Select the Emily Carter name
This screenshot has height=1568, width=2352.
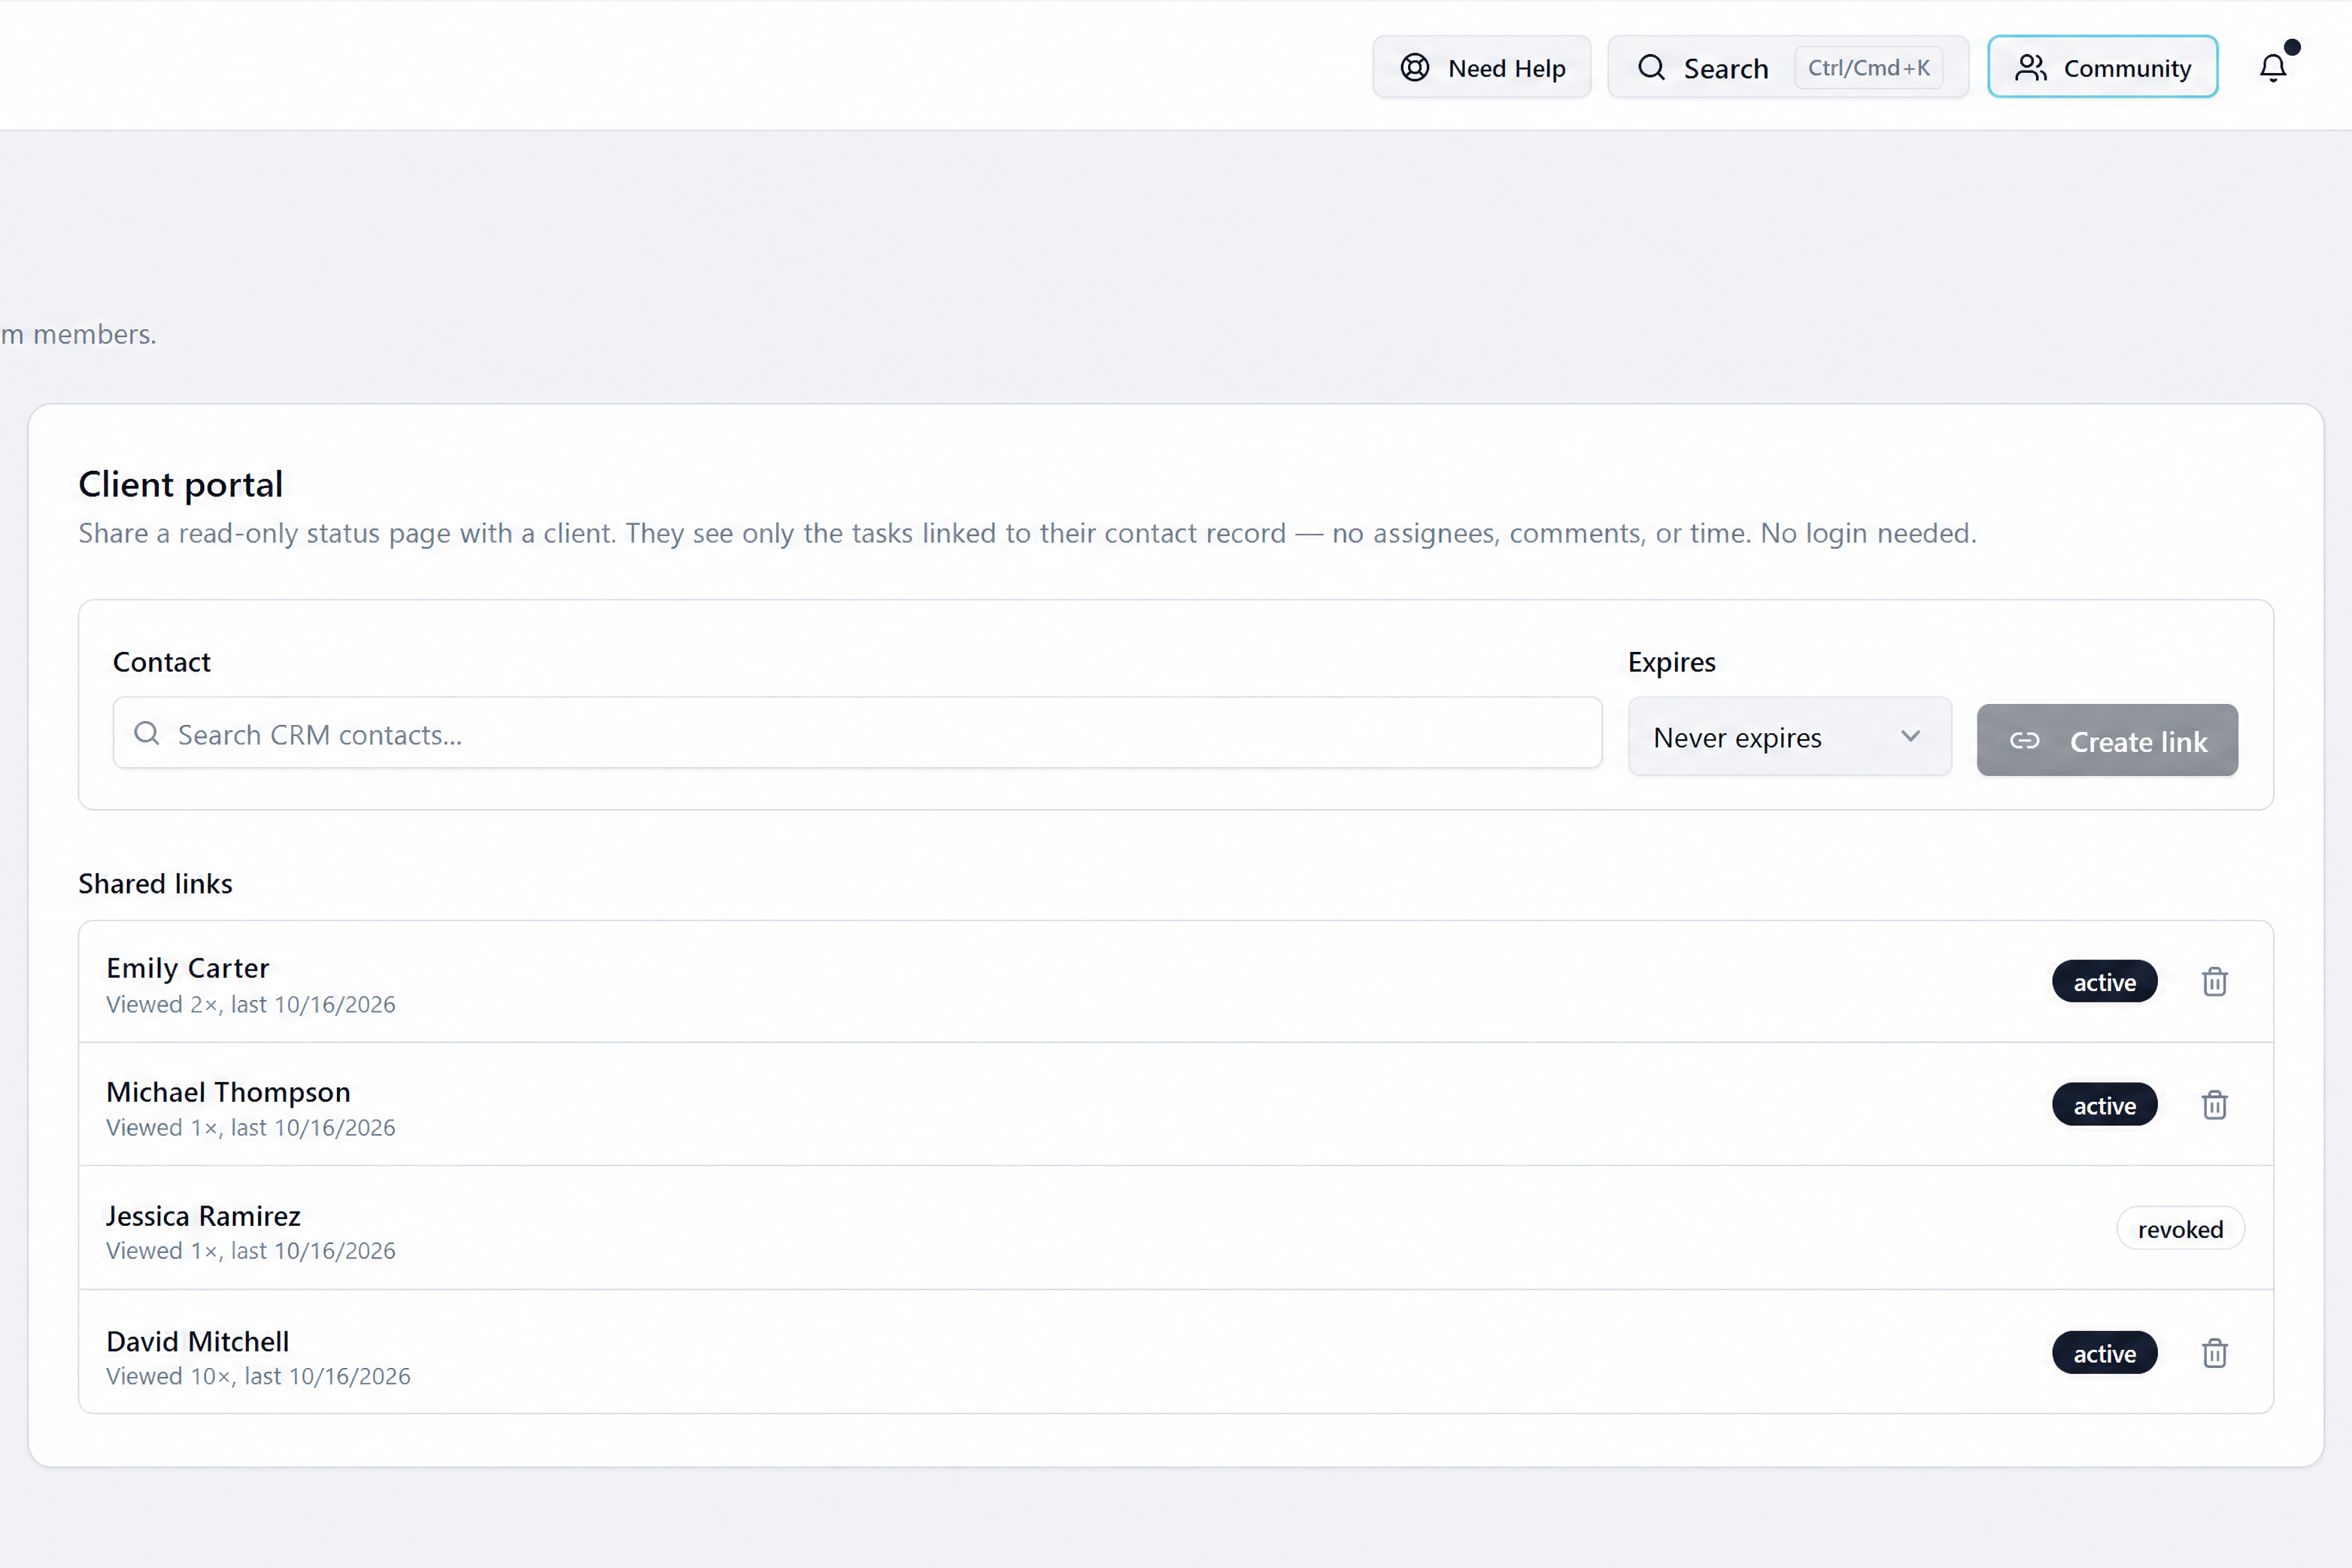point(188,967)
